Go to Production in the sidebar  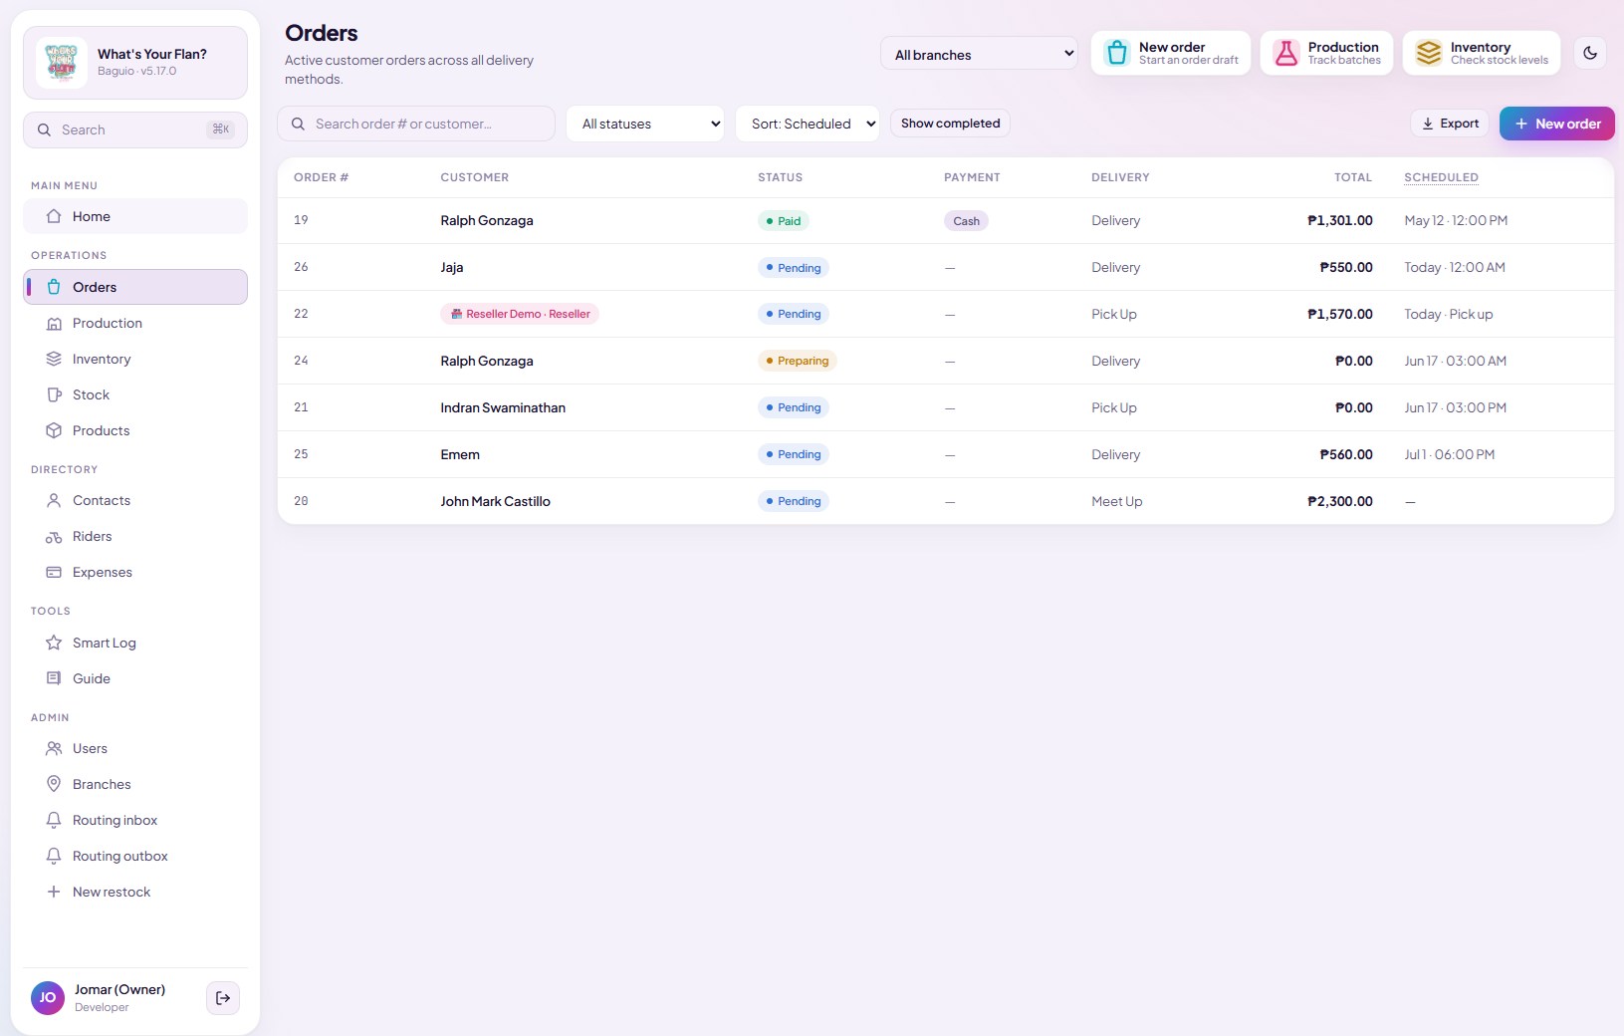135,323
